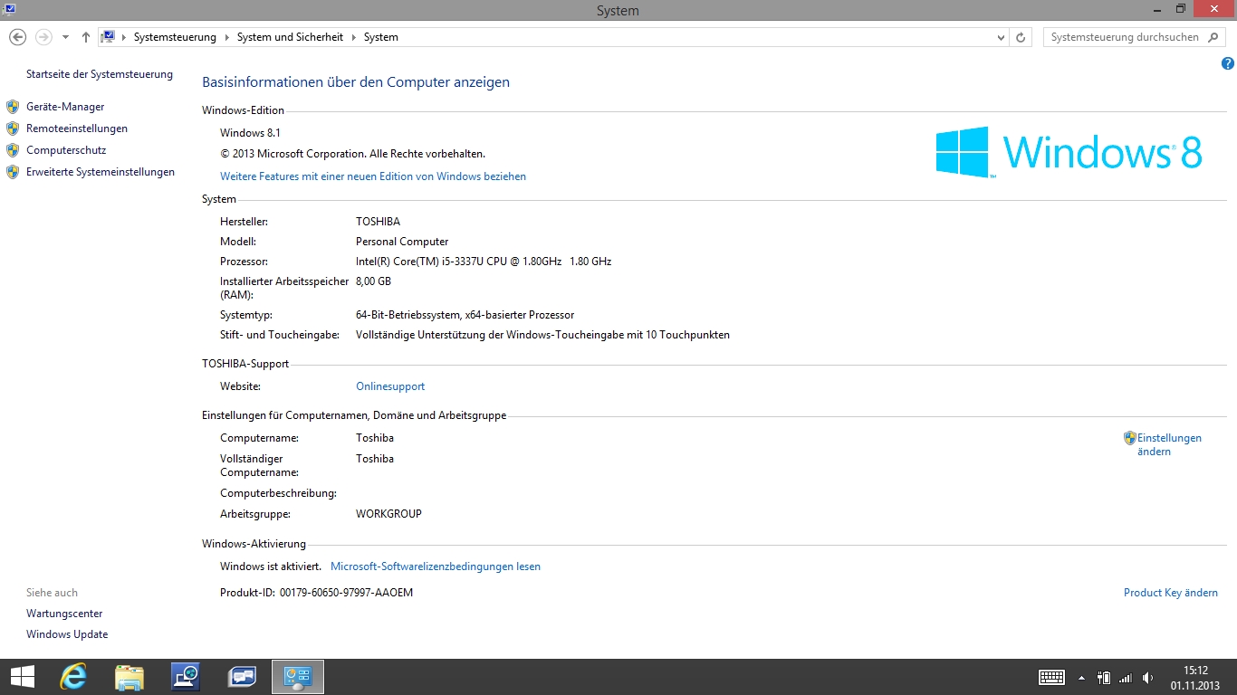Click the shield icon beside Computerschutz
Screen dimensions: 1237x695
(13, 150)
